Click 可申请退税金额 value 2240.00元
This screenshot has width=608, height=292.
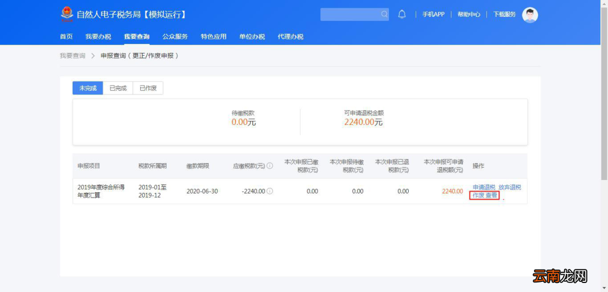tap(363, 123)
